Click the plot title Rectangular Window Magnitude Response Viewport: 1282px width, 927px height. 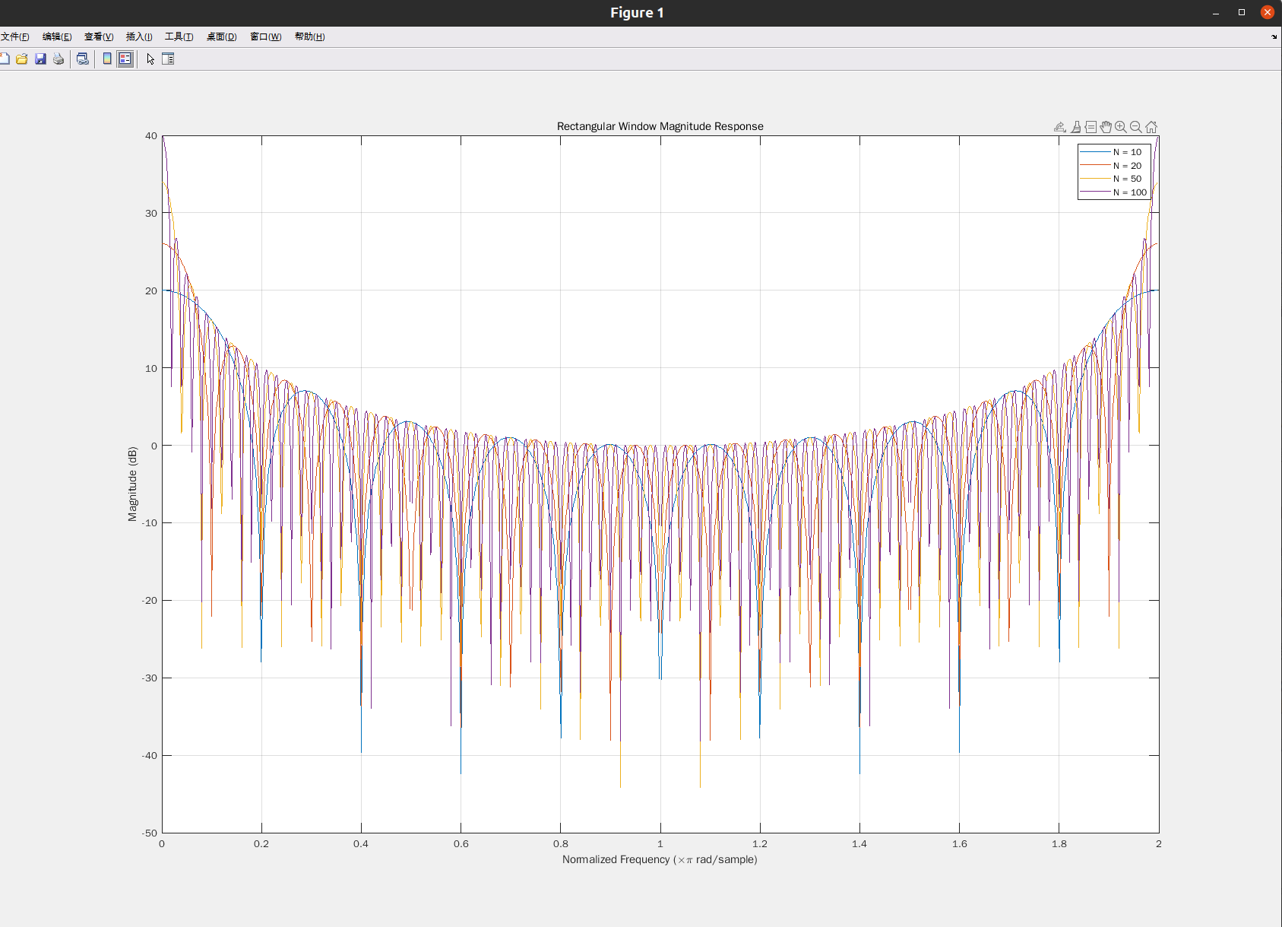(660, 126)
